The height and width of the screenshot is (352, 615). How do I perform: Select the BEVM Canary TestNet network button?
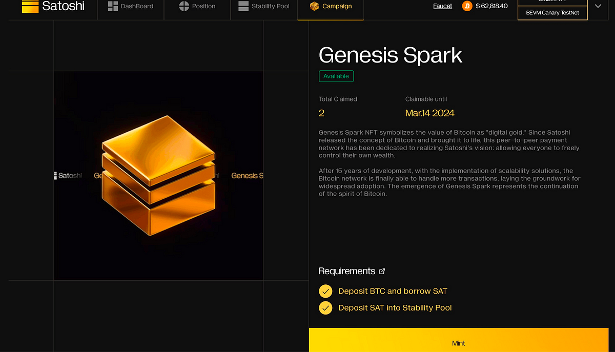(x=552, y=13)
